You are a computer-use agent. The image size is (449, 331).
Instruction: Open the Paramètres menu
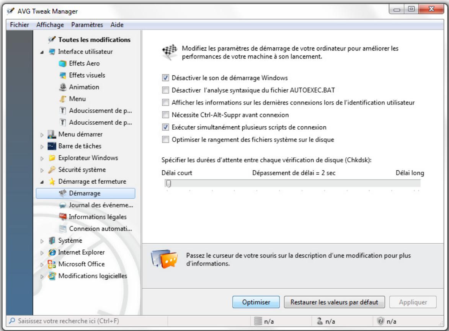(87, 25)
